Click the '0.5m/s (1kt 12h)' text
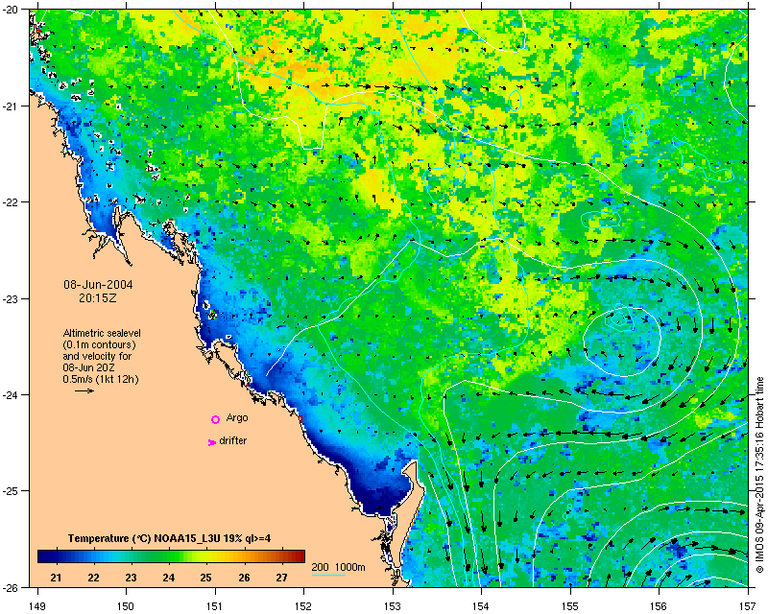This screenshot has height=614, width=768. [x=101, y=379]
